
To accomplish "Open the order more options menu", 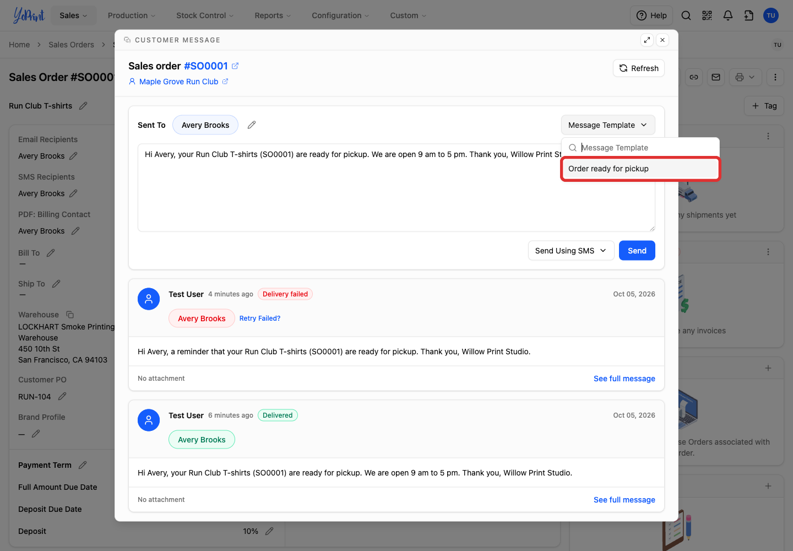I will pos(775,77).
